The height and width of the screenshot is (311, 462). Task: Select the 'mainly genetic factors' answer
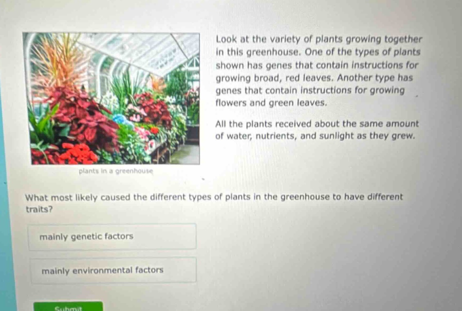point(112,237)
